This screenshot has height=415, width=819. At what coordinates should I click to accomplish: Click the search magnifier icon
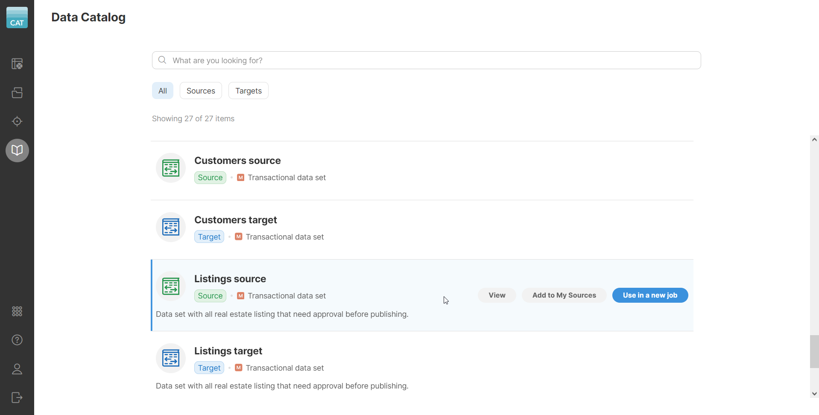tap(162, 60)
